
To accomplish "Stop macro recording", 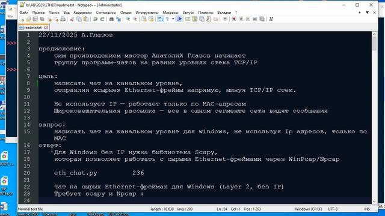I will (x=241, y=19).
